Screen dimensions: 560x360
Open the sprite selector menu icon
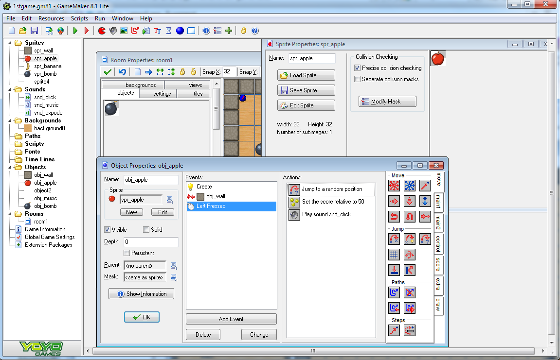click(x=170, y=200)
